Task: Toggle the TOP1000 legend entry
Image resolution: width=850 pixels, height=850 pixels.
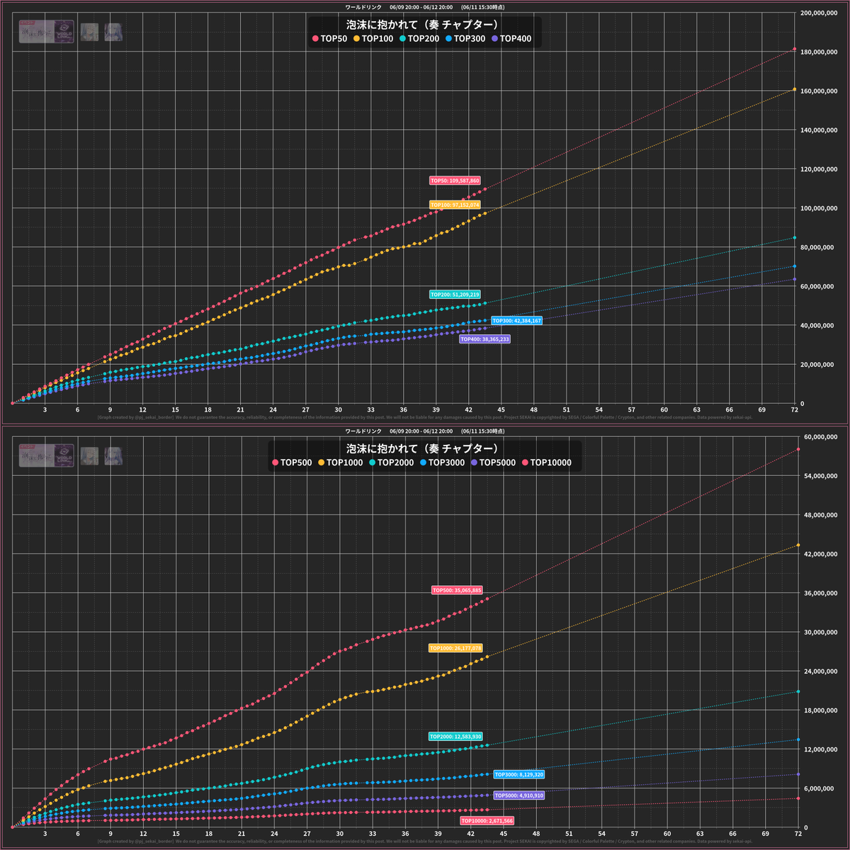Action: click(x=341, y=463)
